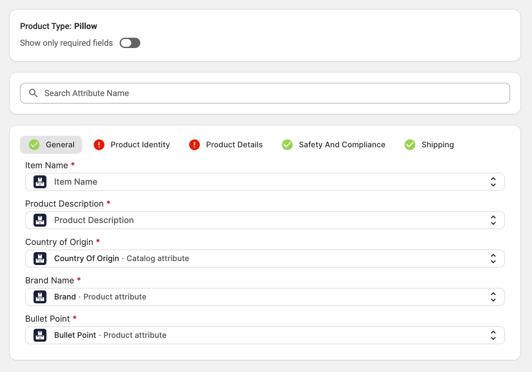Click the Brand Name field label
The width and height of the screenshot is (532, 372).
click(50, 280)
